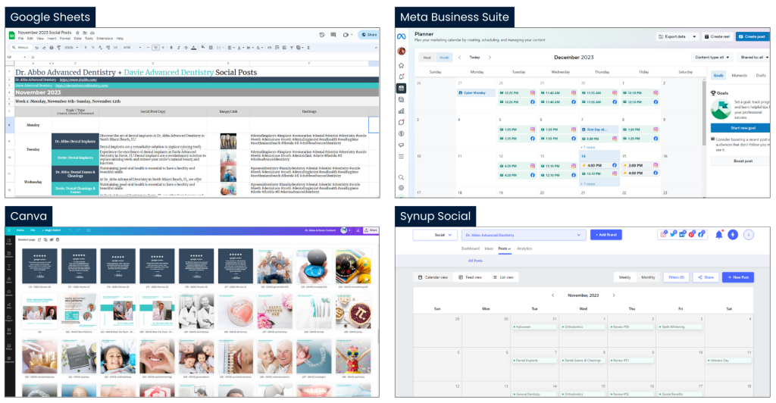Open Ads megaphone icon in Meta sidebar
Viewport: 776px width, 403px height.
[402, 145]
